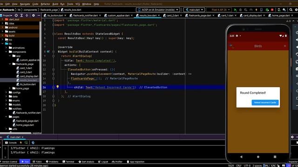Click the hot reload lightning icon in Run console

coord(20,142)
